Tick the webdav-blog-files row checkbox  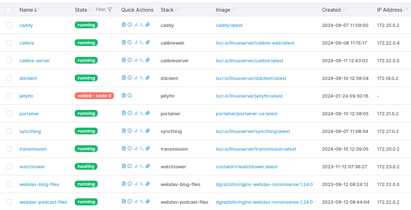click(x=9, y=184)
